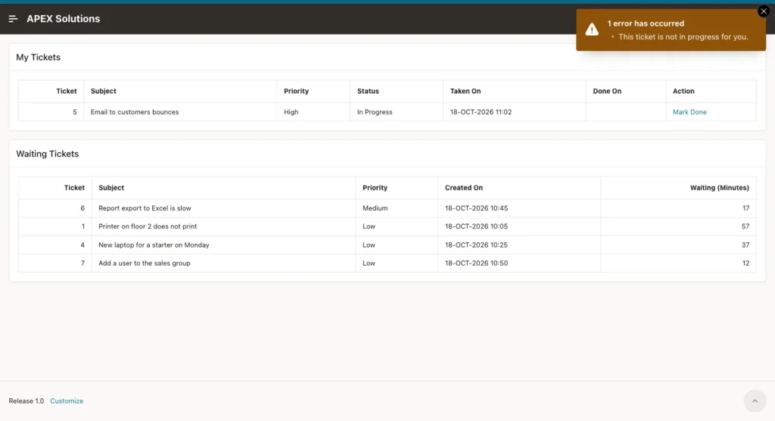Select 'Printer on floor 2 does not print'
This screenshot has width=775, height=421.
point(148,226)
